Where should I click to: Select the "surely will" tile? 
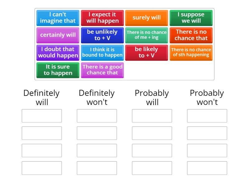tap(147, 18)
